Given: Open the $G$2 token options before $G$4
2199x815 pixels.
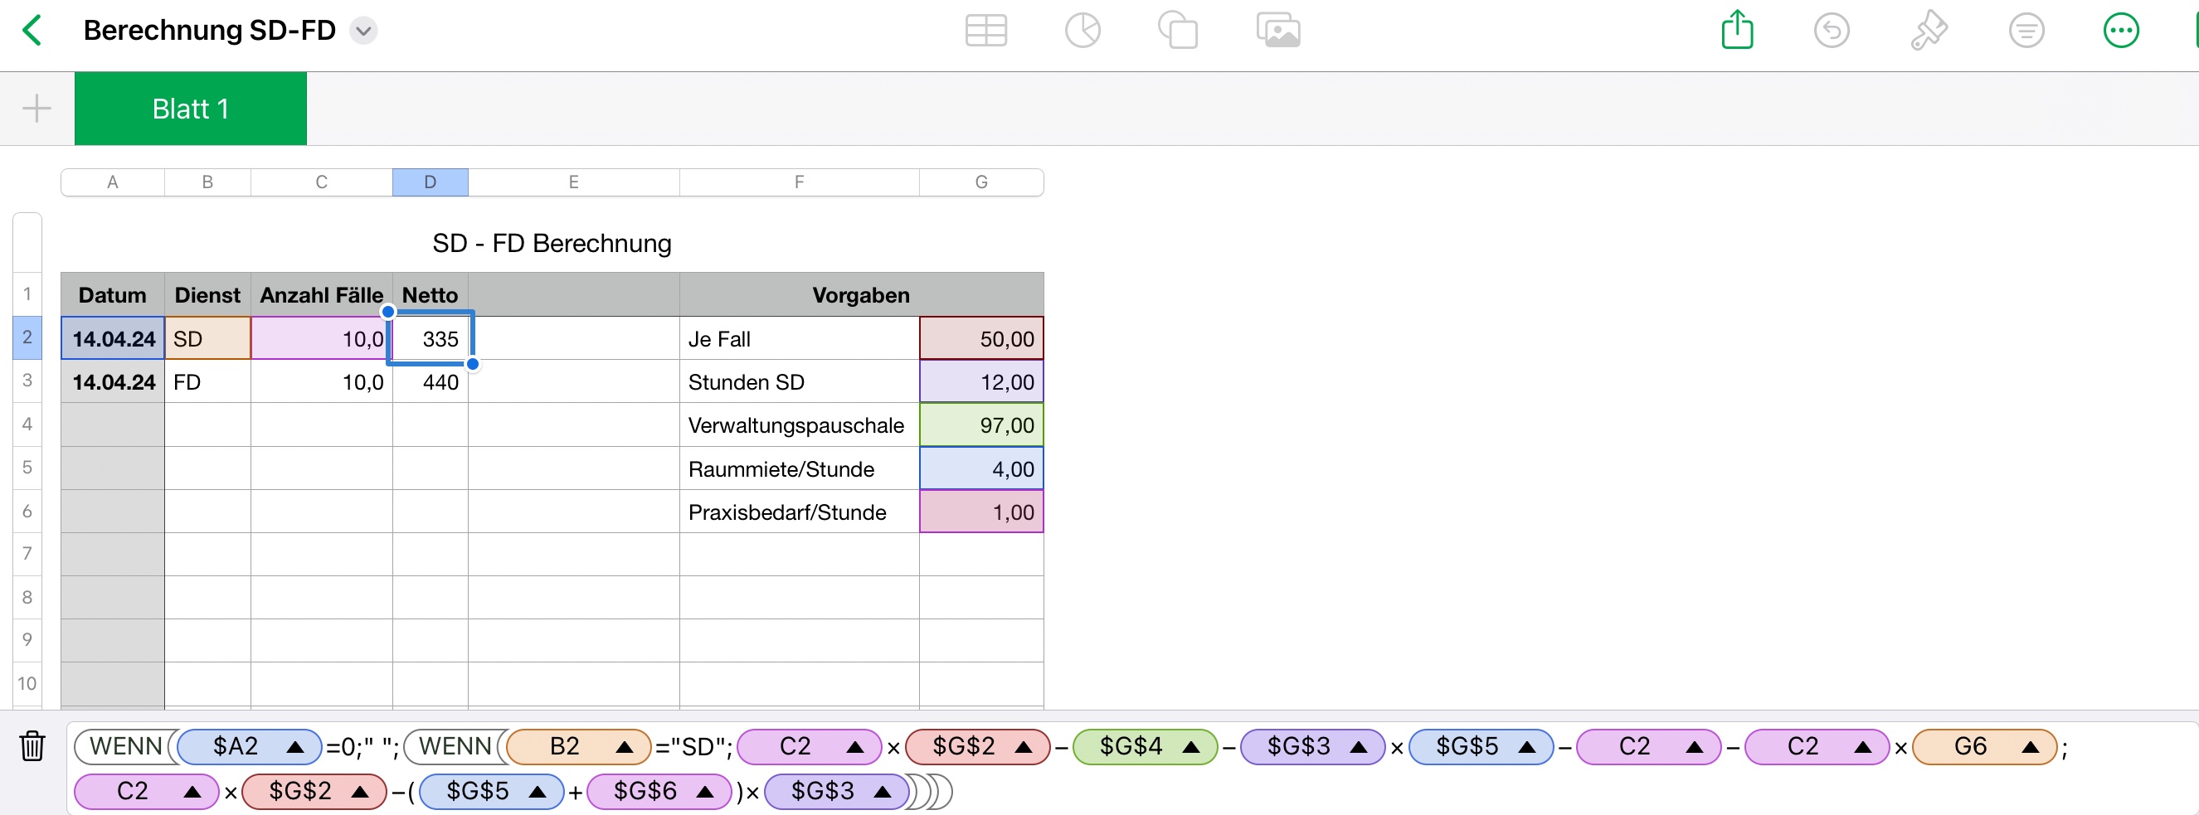Looking at the screenshot, I should coord(1024,747).
